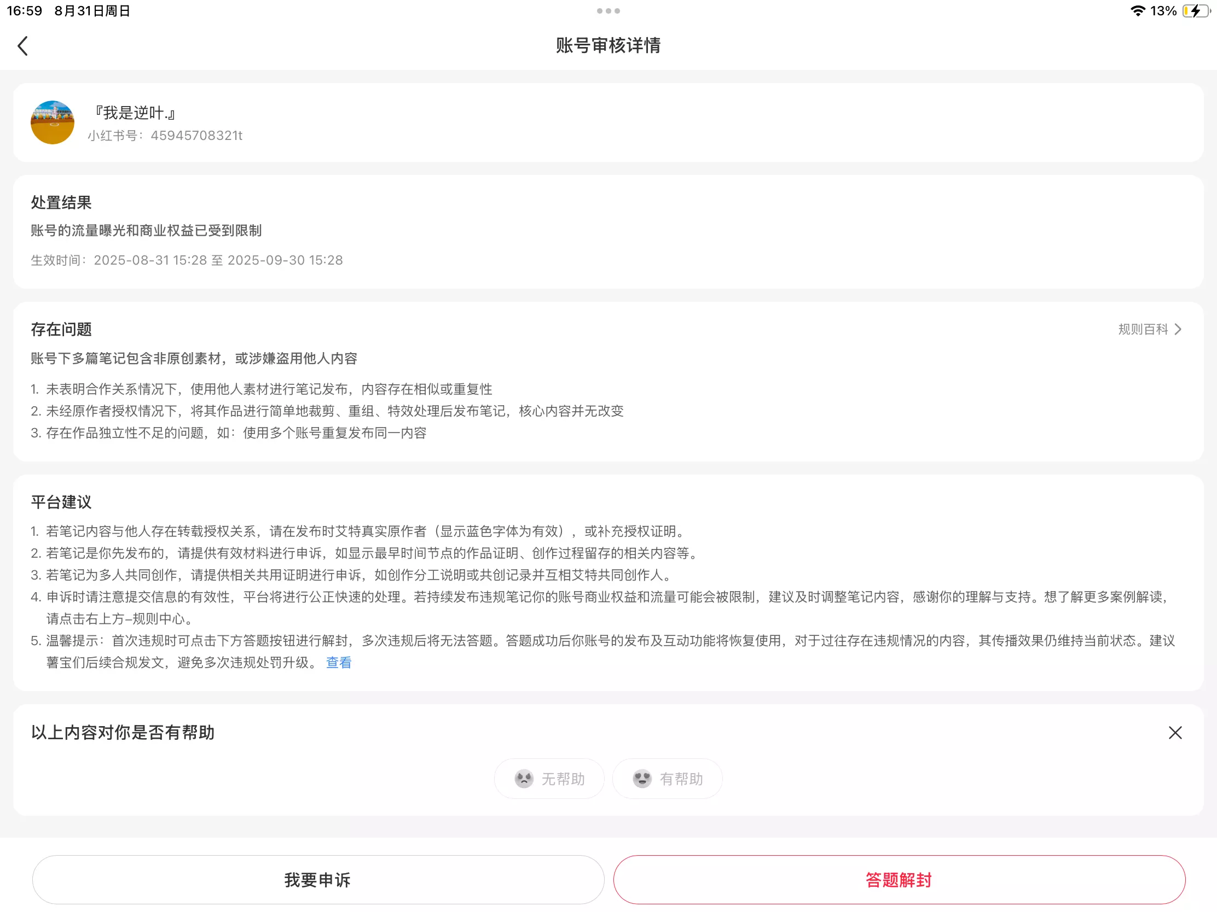Tap the 账号审核详情 page title

[x=608, y=45]
